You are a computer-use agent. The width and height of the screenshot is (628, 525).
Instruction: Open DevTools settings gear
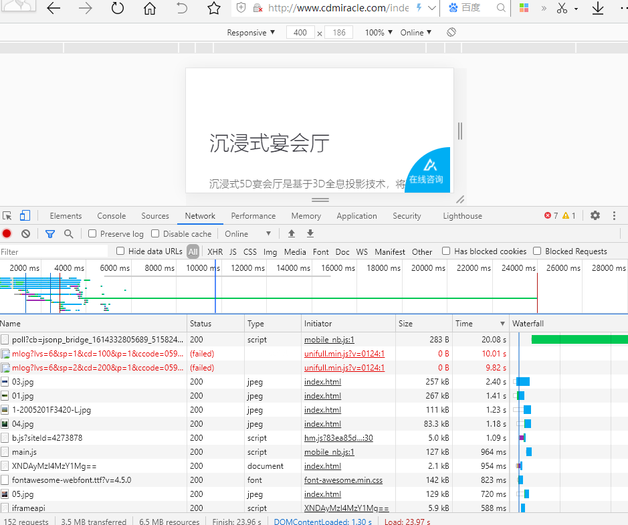coord(595,215)
